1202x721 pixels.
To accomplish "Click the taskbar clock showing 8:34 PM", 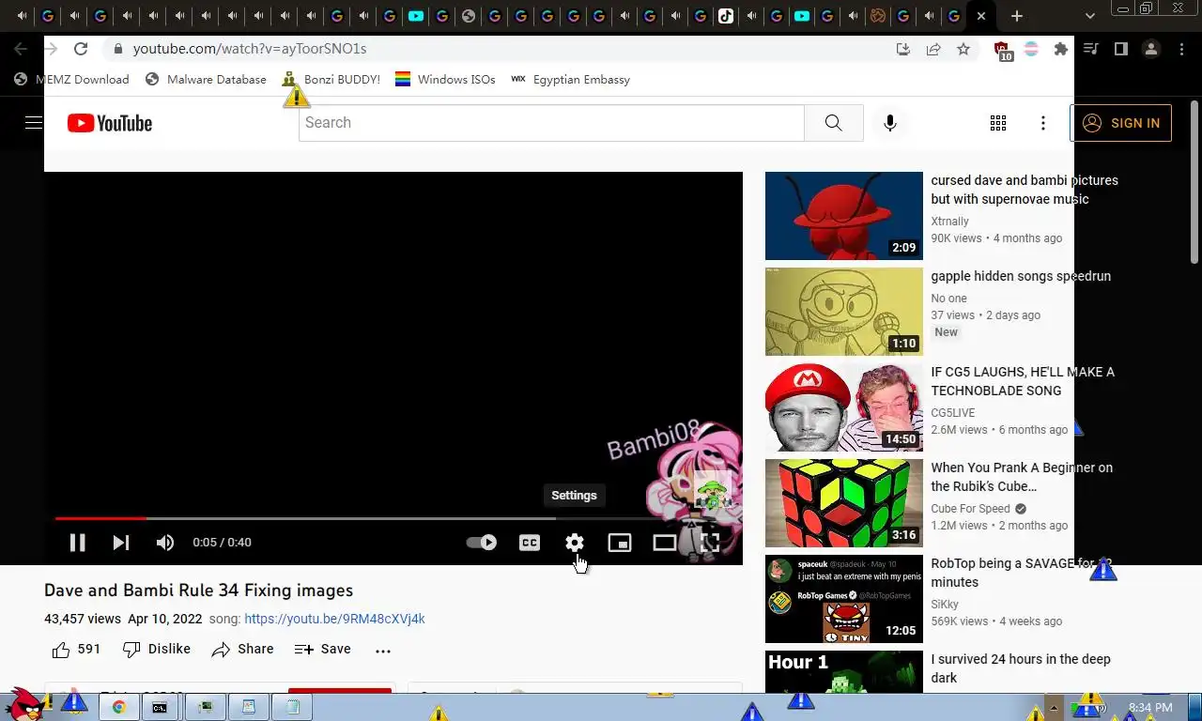I will 1150,707.
